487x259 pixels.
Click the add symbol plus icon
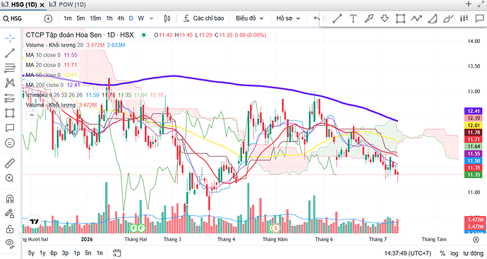click(x=48, y=18)
